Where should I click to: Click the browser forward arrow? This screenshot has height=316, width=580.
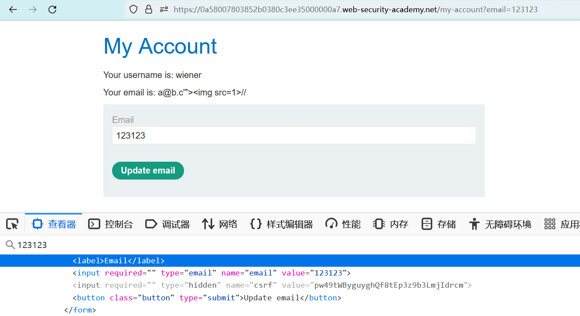[x=33, y=9]
